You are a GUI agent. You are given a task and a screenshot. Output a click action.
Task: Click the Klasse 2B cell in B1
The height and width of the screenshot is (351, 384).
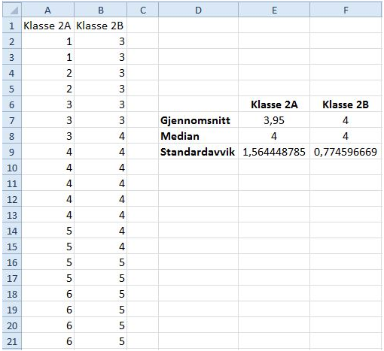pyautogui.click(x=101, y=26)
